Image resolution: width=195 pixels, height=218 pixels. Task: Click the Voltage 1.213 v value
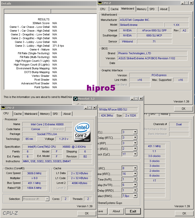point(64,139)
